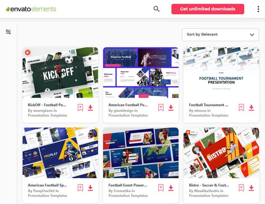Screen dimensions: 265x204
Task: Bookmark the Football Tournament presentation
Action: coord(241,107)
